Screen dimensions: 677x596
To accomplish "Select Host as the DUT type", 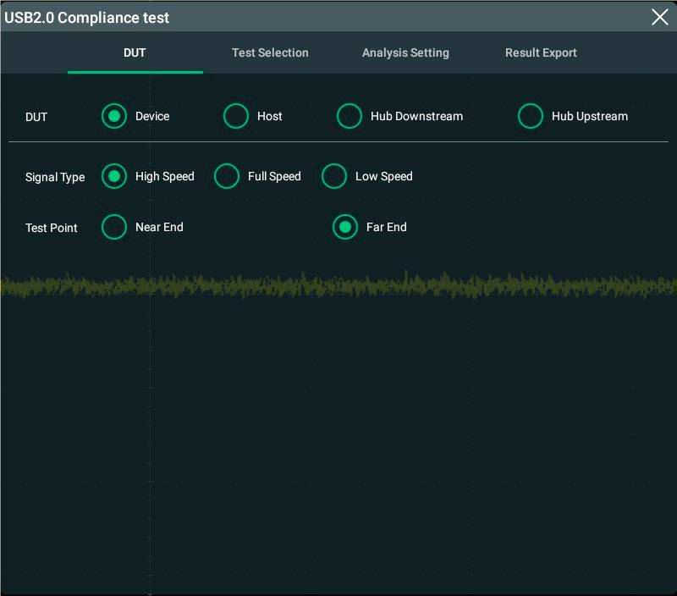I will (x=236, y=116).
